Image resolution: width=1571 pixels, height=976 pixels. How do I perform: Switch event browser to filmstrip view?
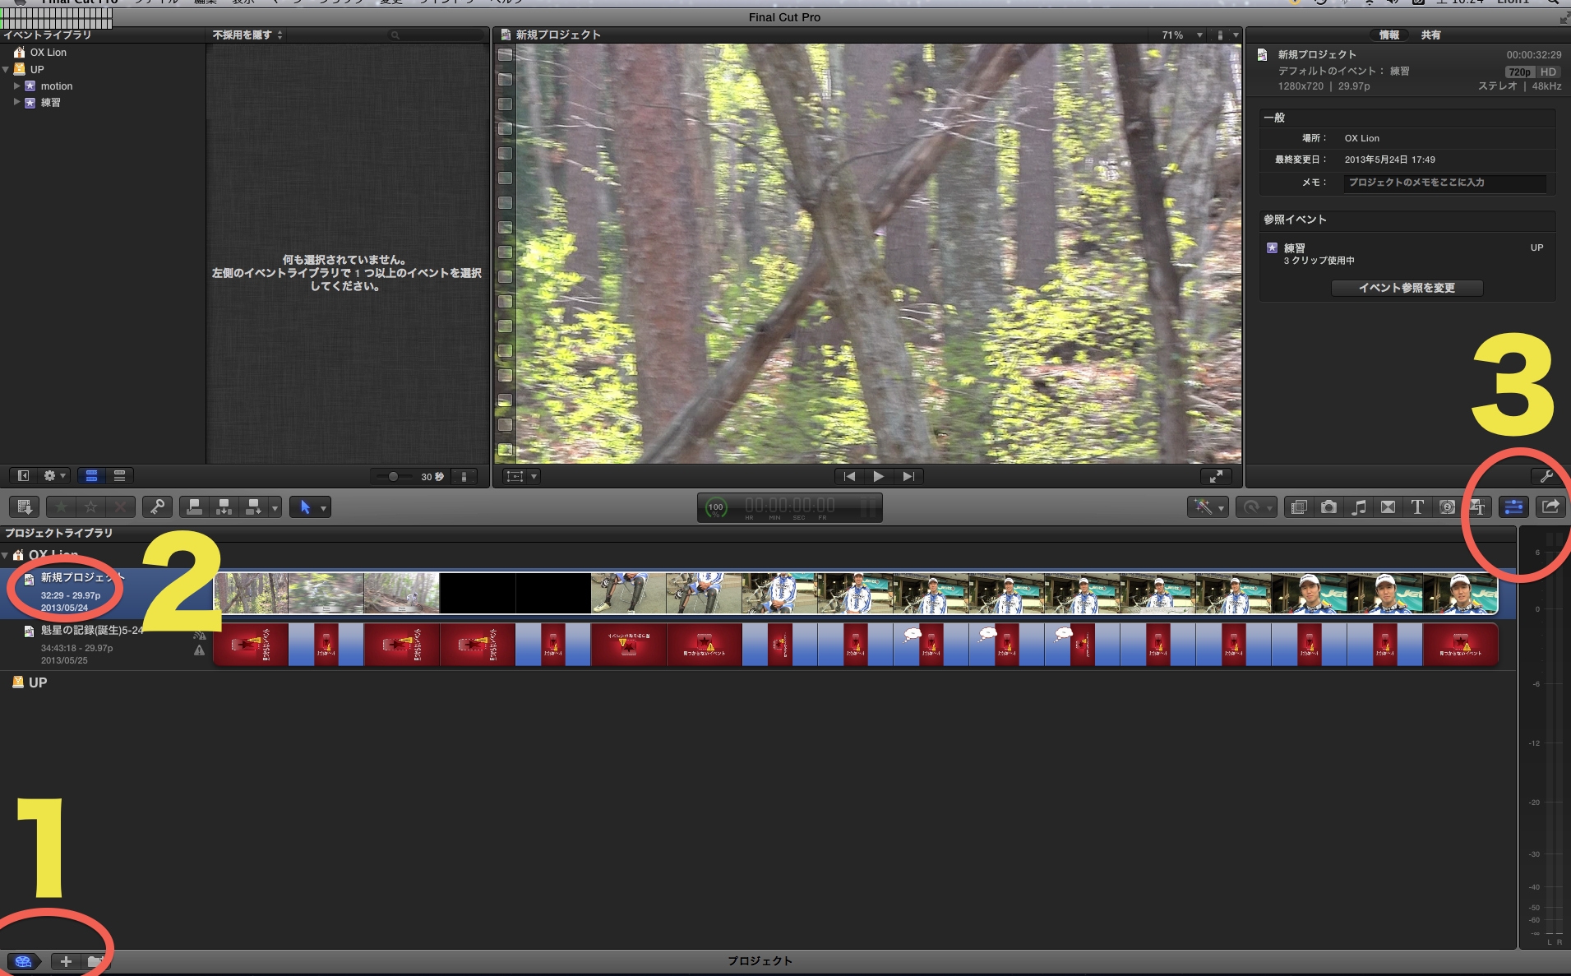coord(91,476)
